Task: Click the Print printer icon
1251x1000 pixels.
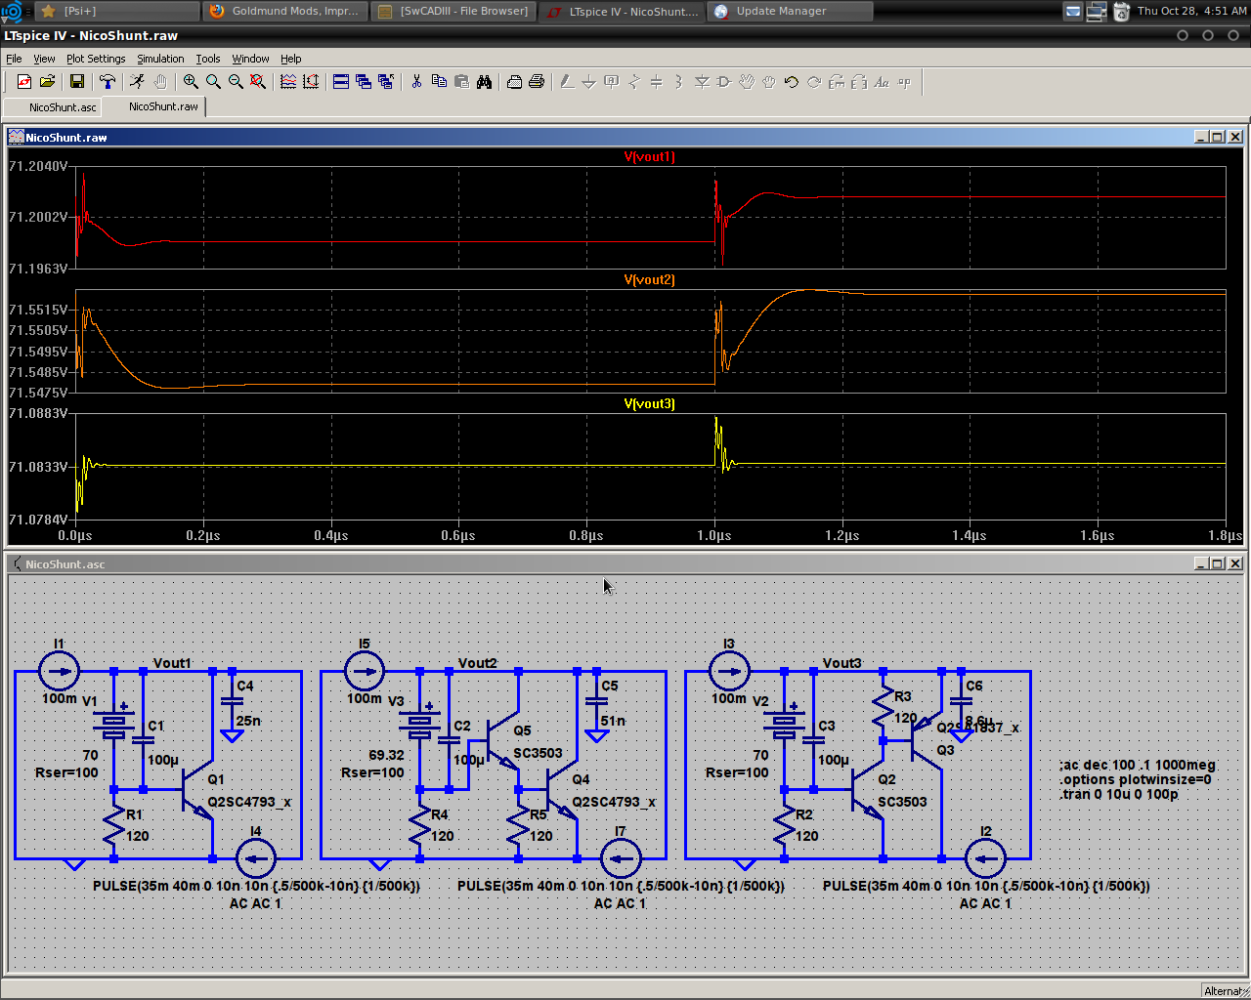Action: [x=537, y=82]
